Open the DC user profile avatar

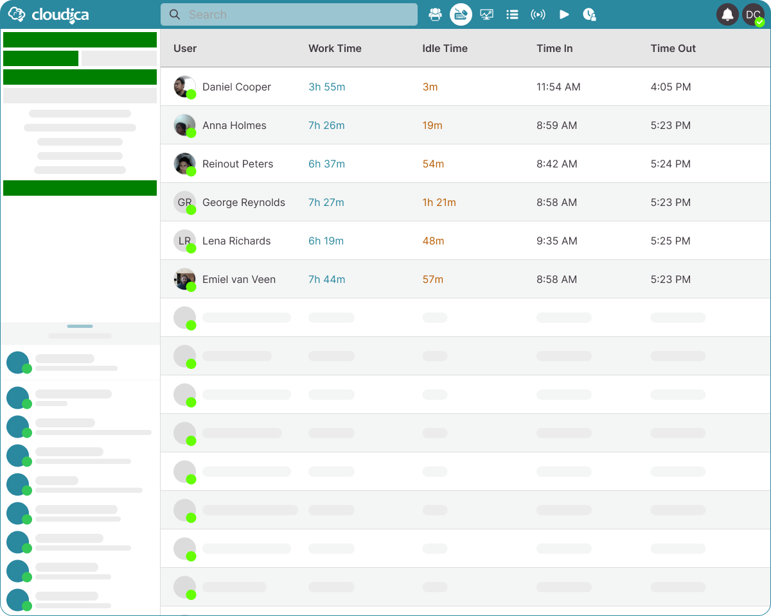coord(753,14)
